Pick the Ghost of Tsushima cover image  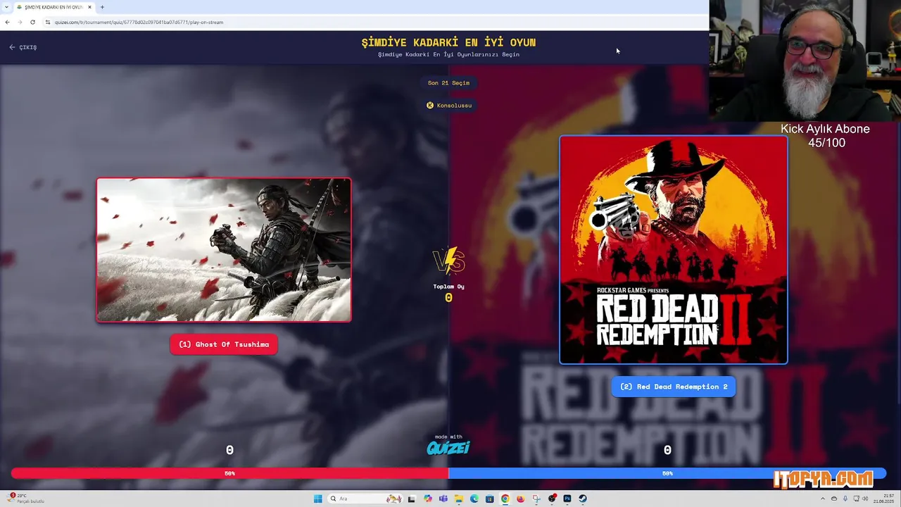[x=224, y=250]
